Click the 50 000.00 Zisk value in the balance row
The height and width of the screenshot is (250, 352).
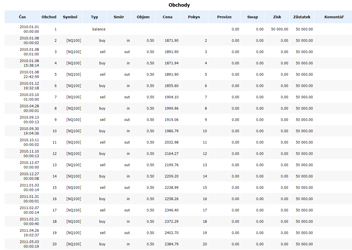pos(280,29)
